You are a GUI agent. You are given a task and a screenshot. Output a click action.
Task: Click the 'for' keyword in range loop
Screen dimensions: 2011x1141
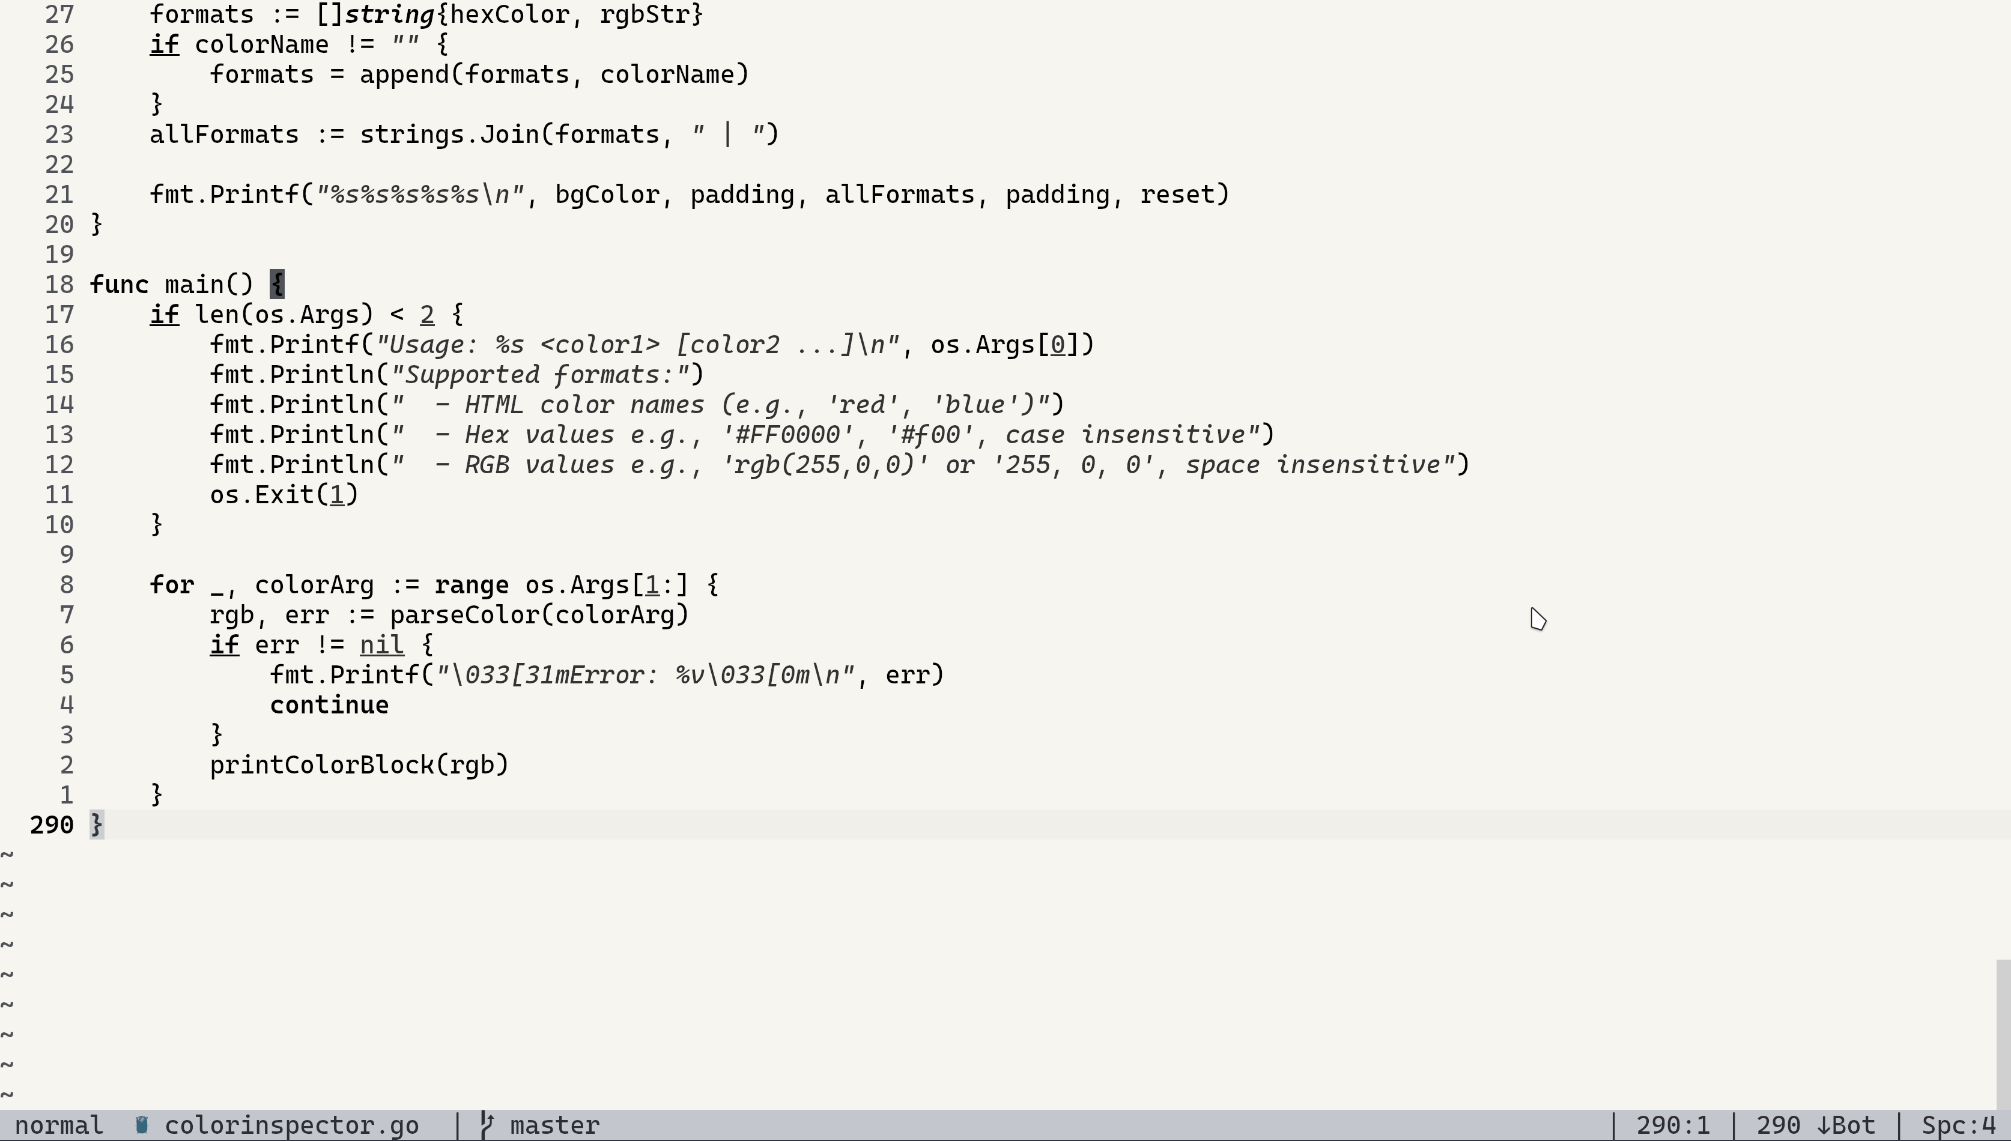[172, 584]
